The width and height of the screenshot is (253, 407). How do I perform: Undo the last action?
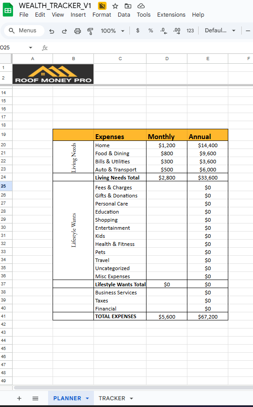[52, 31]
